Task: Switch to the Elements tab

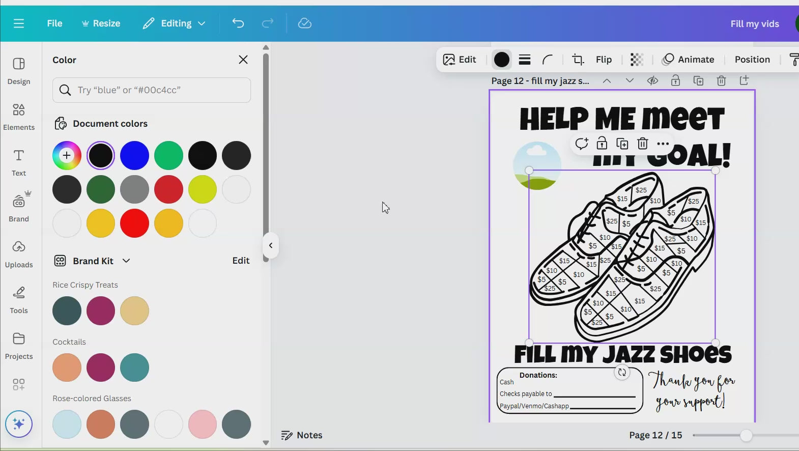Action: pos(19,116)
